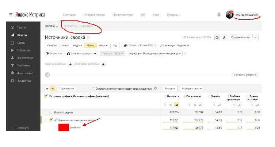
Task: Open the notifications bell
Action: (x=219, y=15)
